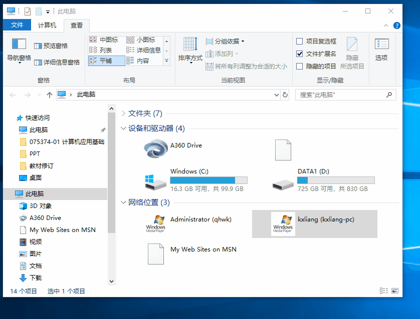The width and height of the screenshot is (420, 319).
Task: Select the tiles layout option
Action: [106, 60]
